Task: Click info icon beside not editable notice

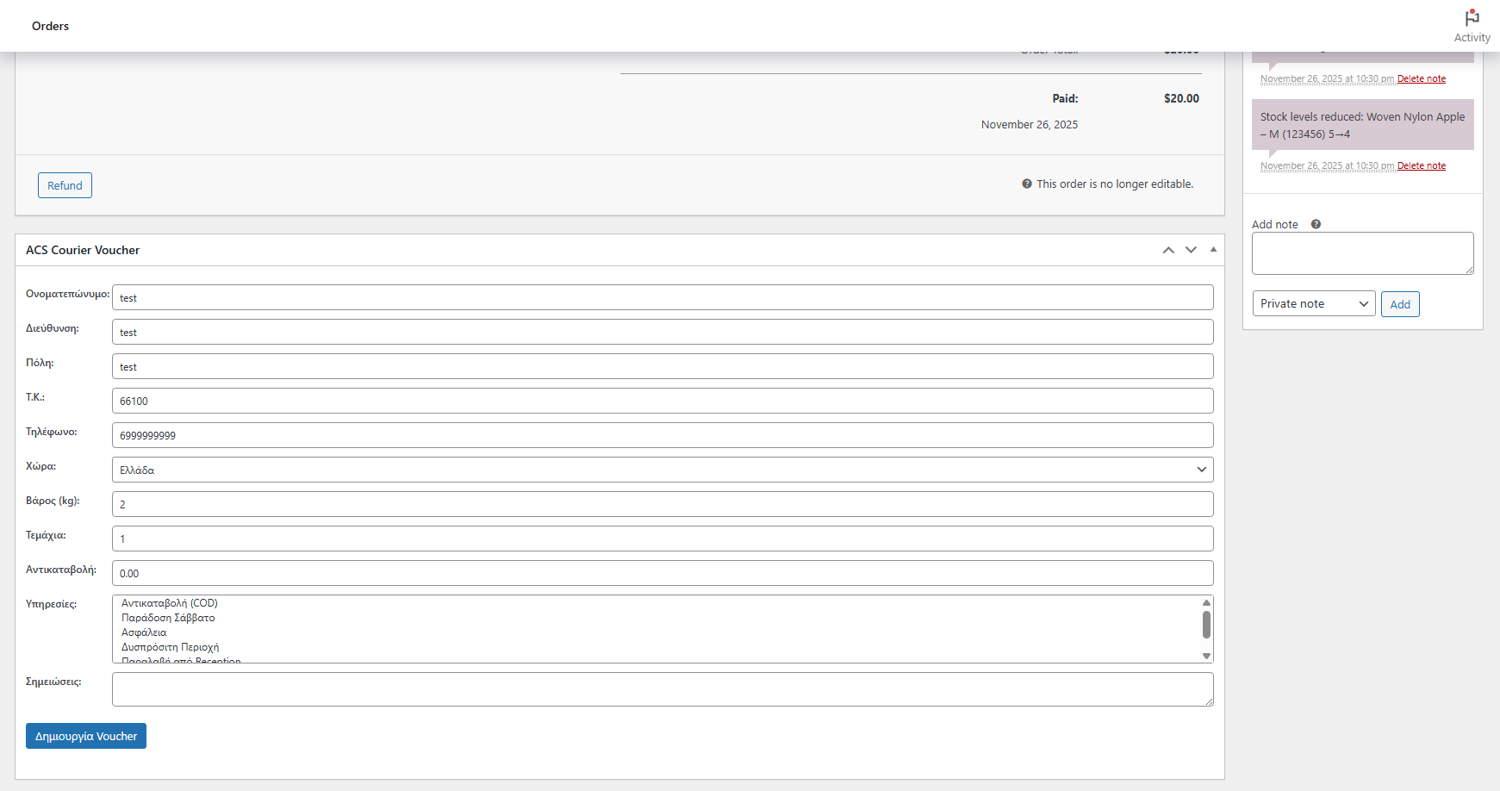Action: coord(1027,184)
